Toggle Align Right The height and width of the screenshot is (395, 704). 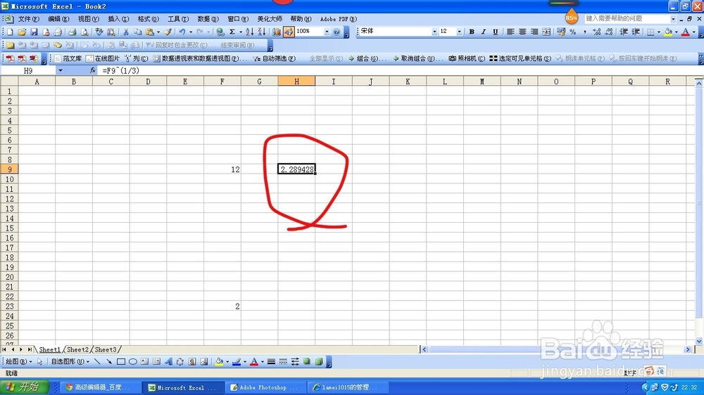click(x=534, y=32)
